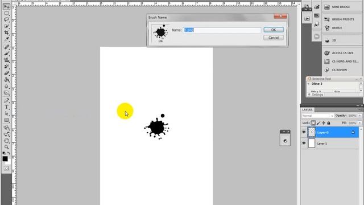Close the Brush Name dialog
The height and width of the screenshot is (205, 364).
(280, 16)
